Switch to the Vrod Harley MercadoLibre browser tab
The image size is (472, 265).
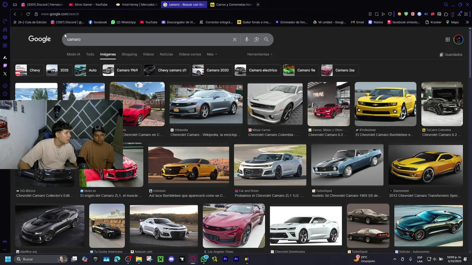136,4
